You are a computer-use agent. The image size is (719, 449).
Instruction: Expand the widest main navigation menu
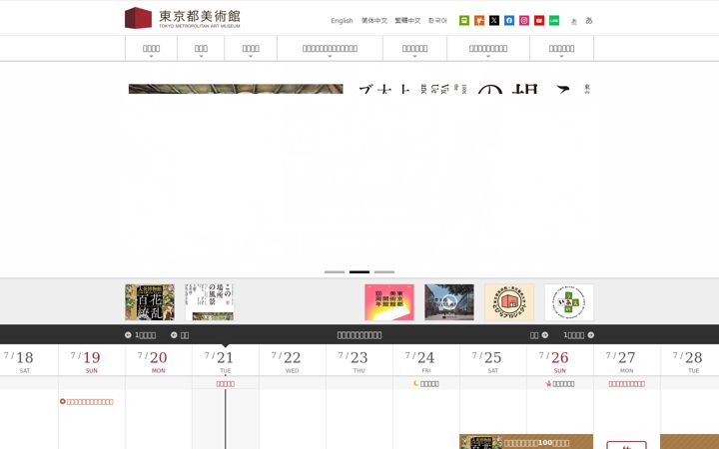330,48
